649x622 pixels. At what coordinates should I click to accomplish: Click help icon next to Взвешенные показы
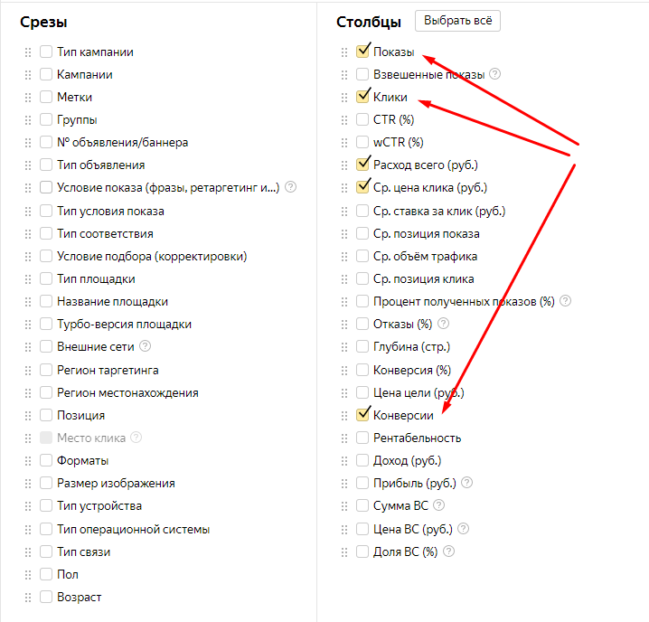(x=494, y=74)
